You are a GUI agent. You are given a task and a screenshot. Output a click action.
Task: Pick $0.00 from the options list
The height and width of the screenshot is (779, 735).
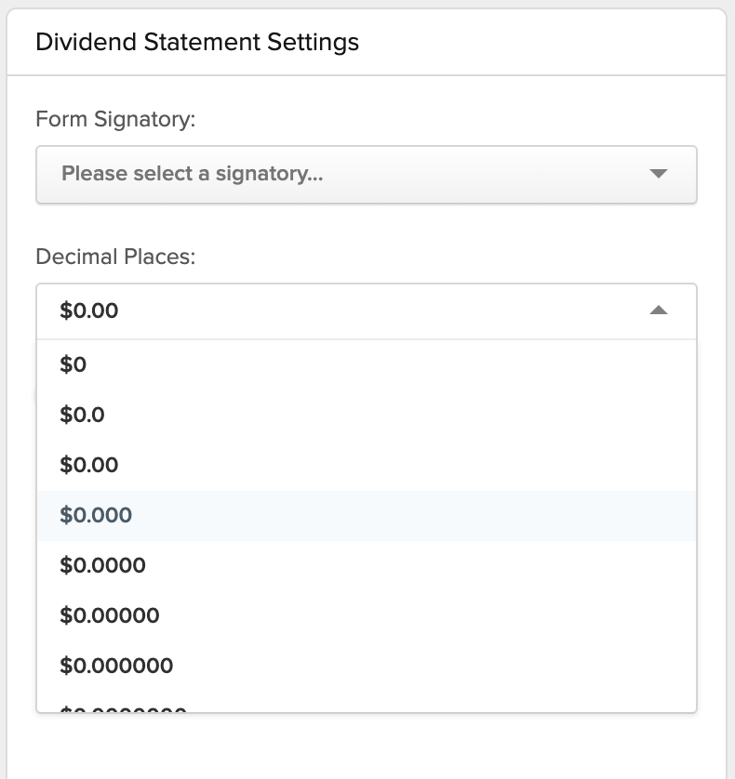coord(367,465)
